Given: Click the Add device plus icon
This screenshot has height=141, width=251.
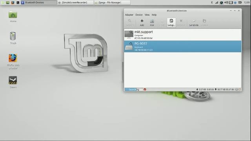Looking at the screenshot, I should pos(142,21).
